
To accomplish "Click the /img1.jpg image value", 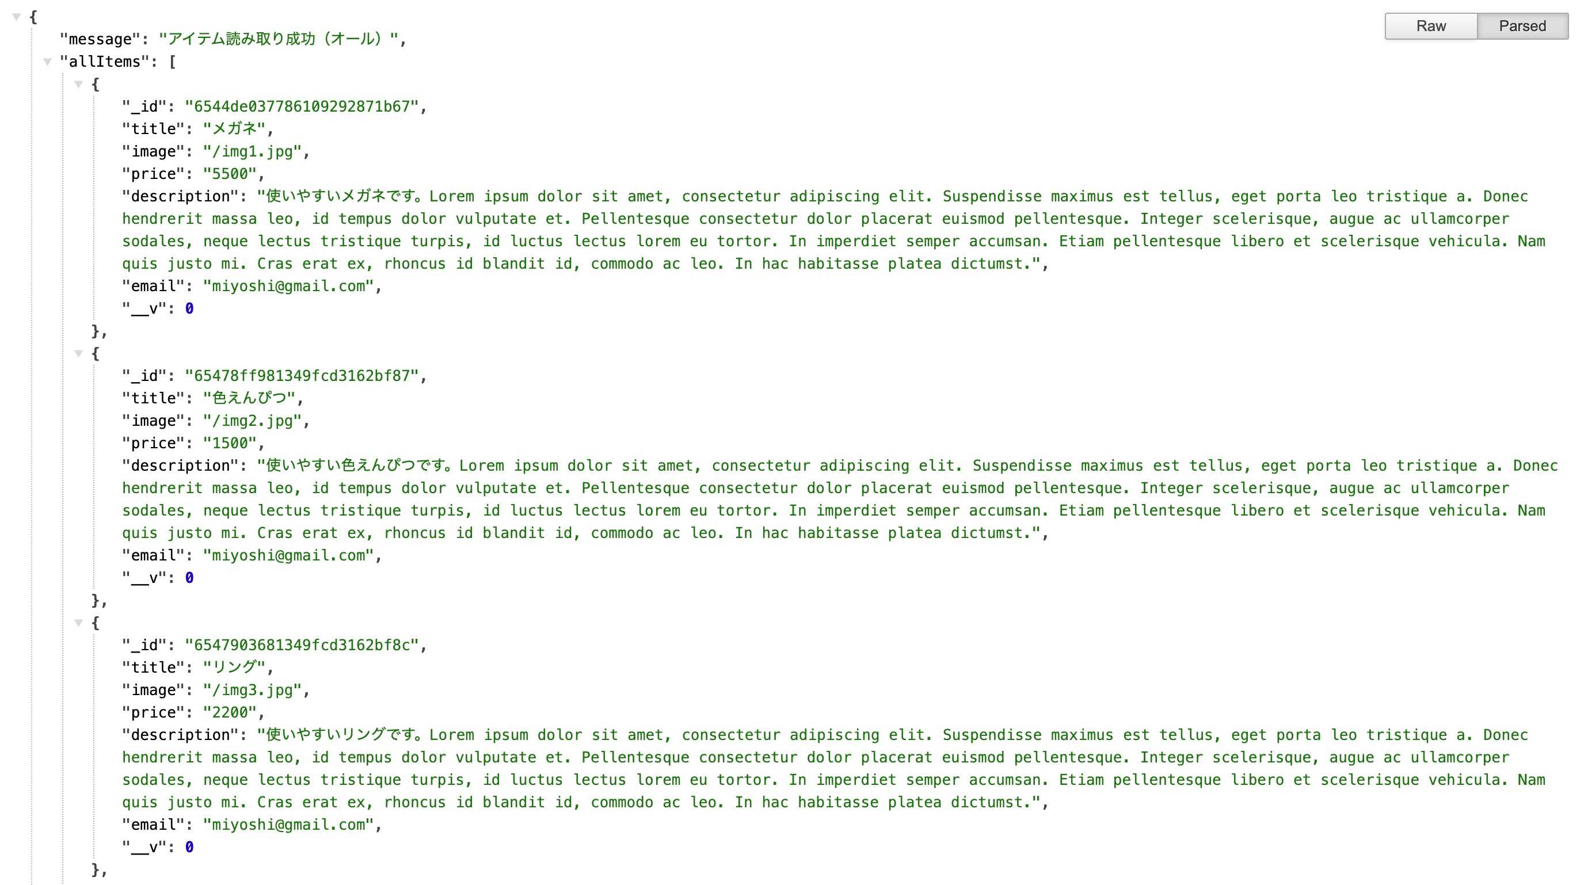I will coord(253,151).
